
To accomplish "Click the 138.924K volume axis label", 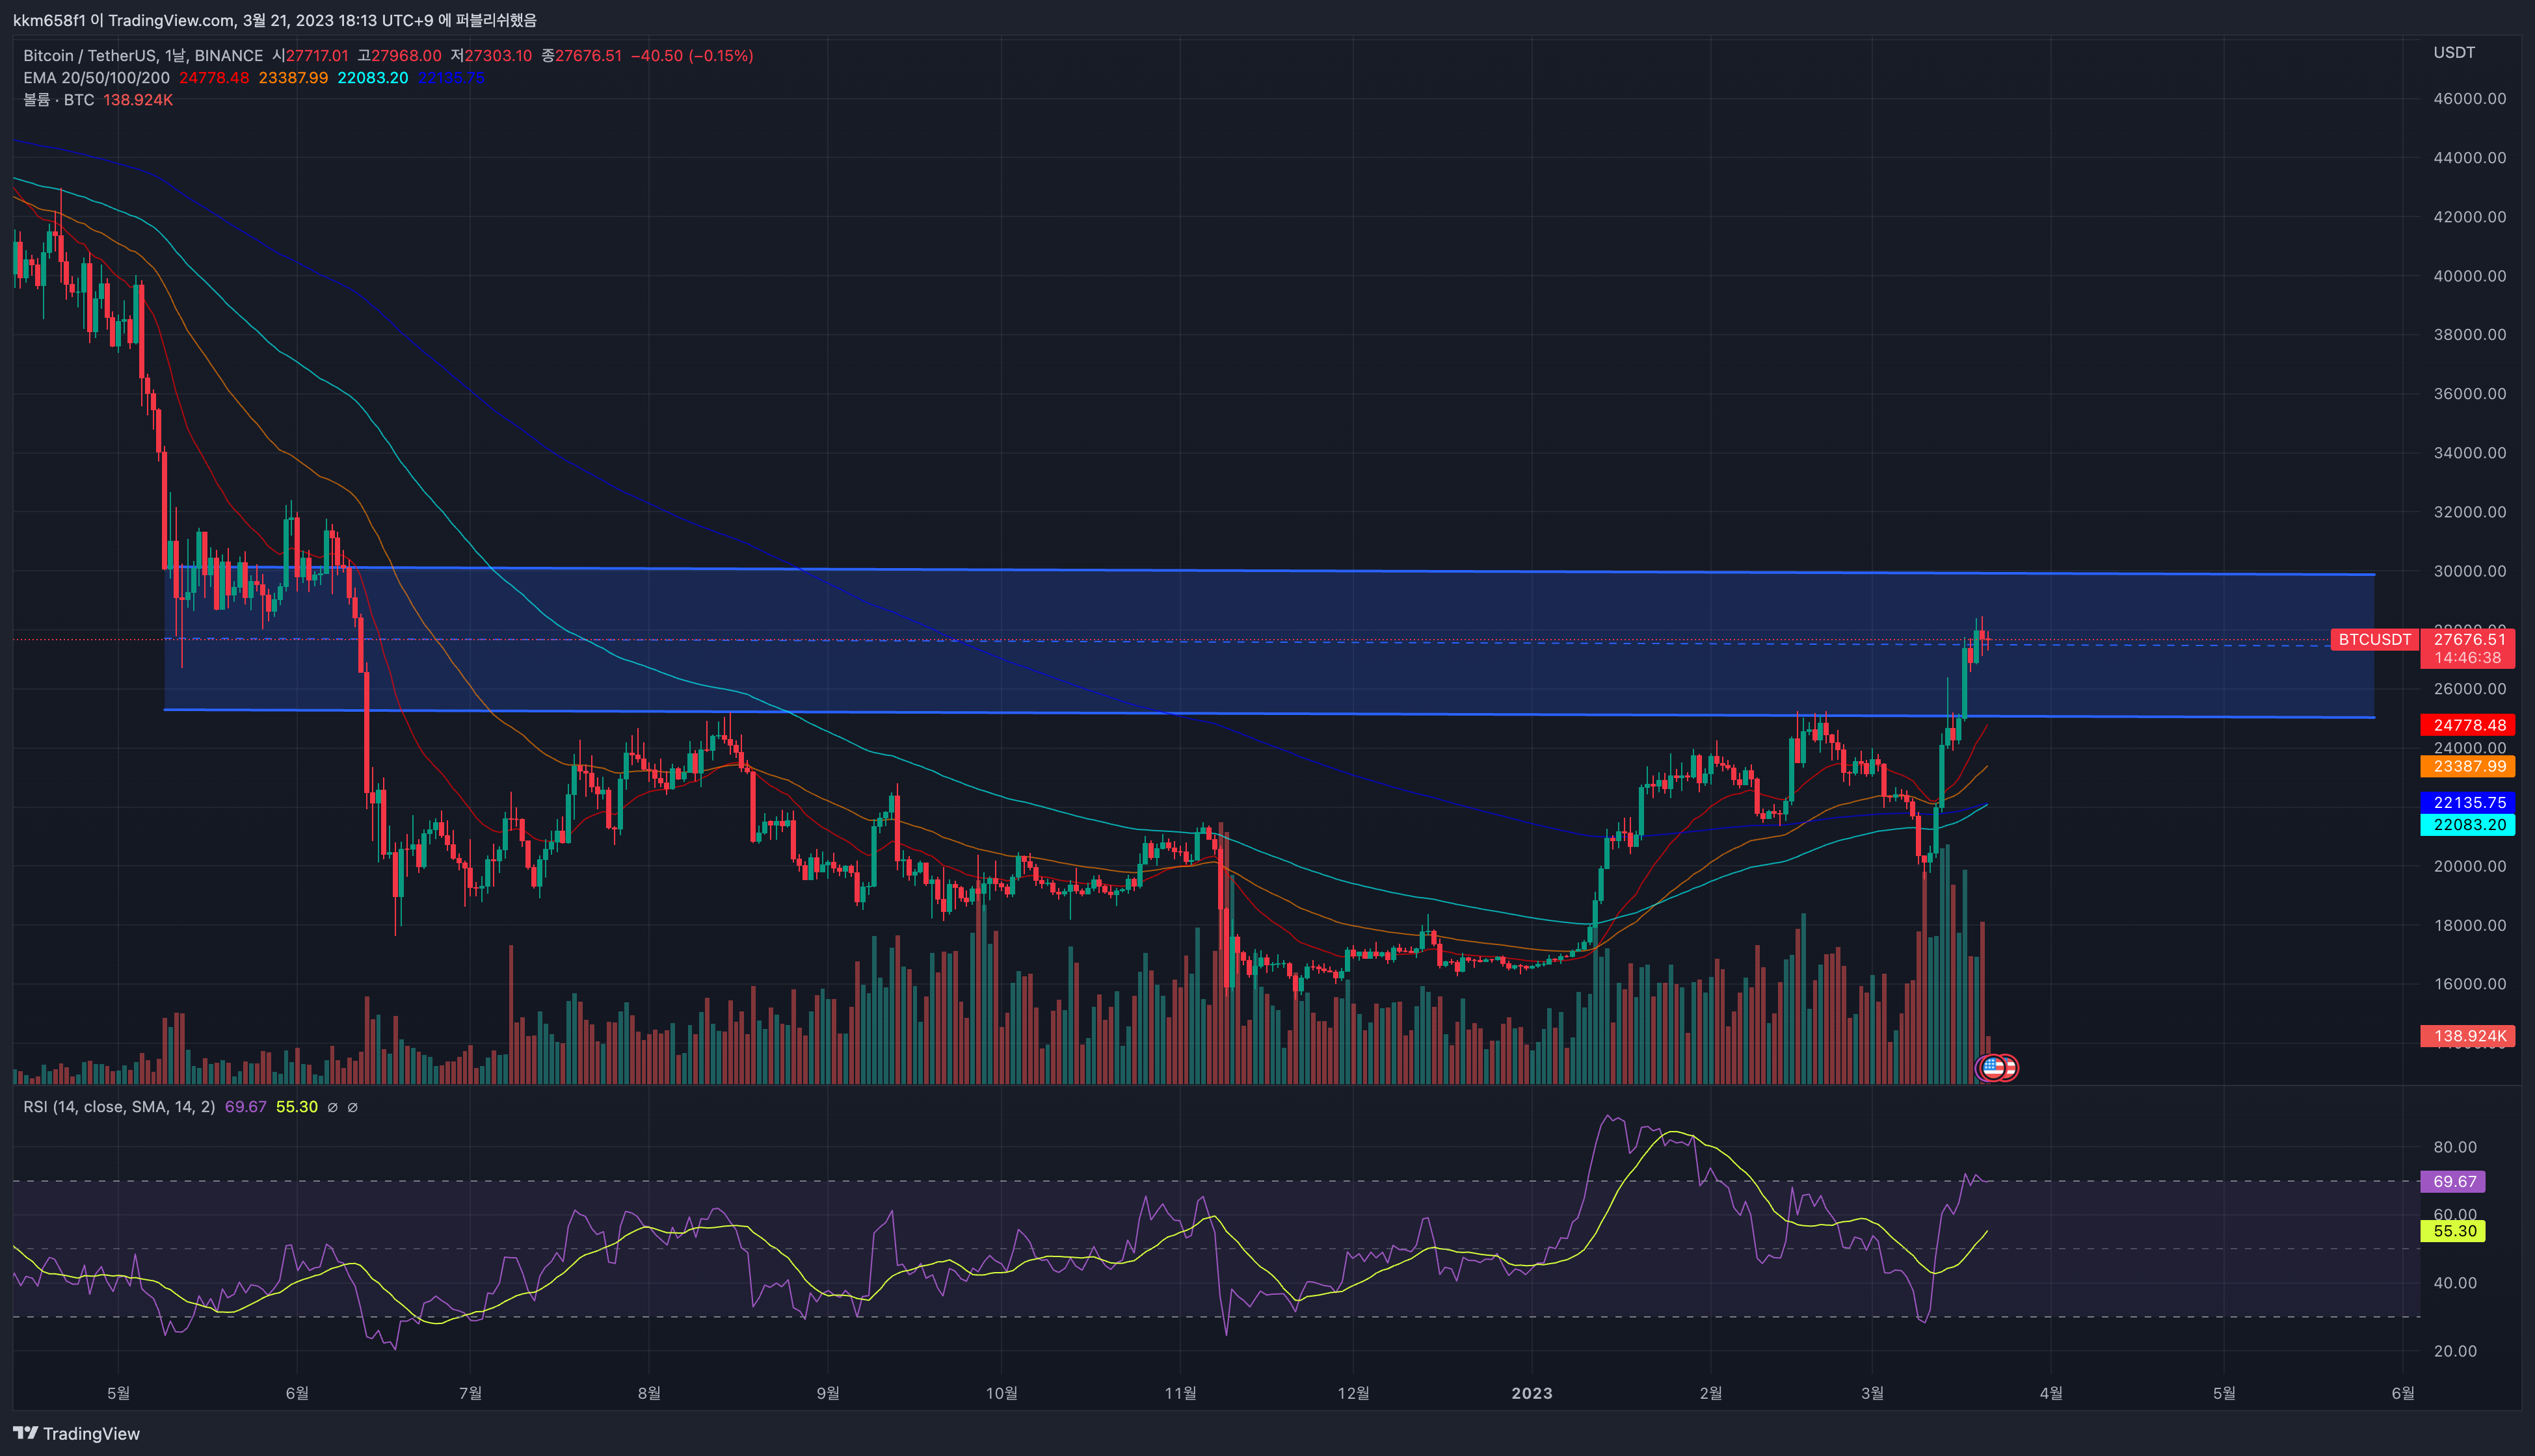I will click(x=2469, y=1036).
